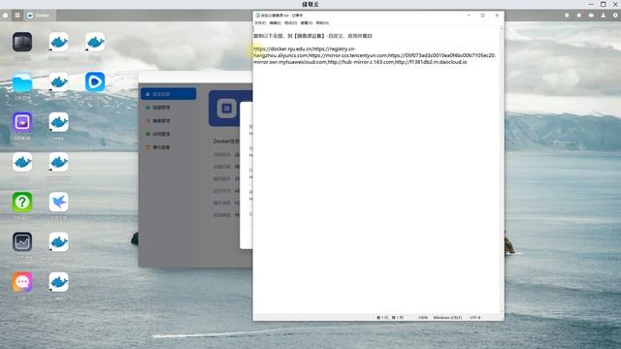Launch the blue hummingbird download app
The height and width of the screenshot is (349, 621).
58,203
